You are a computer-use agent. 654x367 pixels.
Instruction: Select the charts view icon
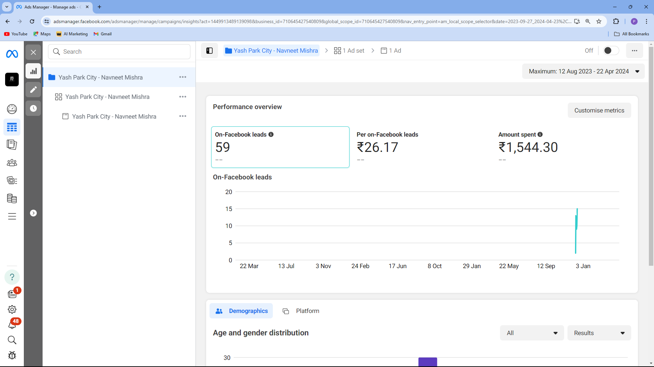tap(33, 71)
